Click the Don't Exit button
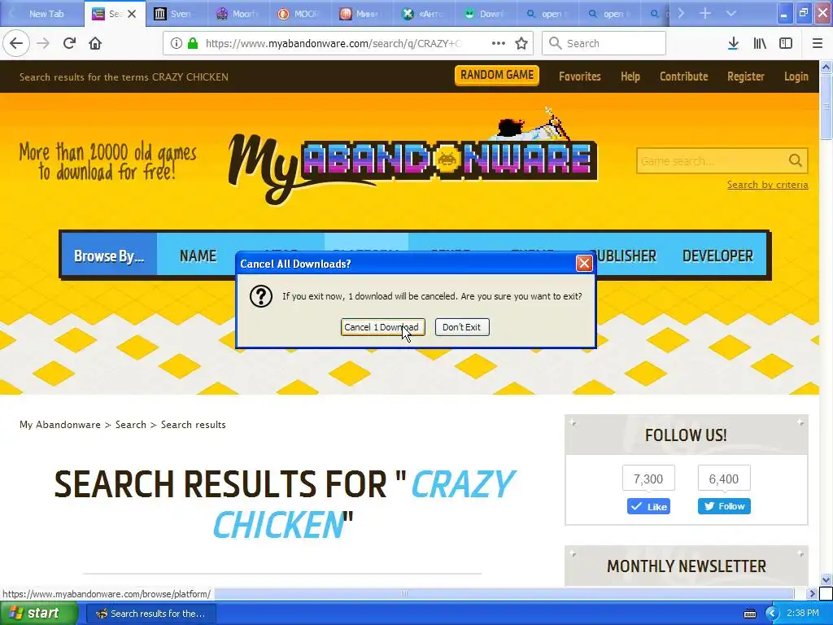Screen dimensions: 833x625 [462, 327]
